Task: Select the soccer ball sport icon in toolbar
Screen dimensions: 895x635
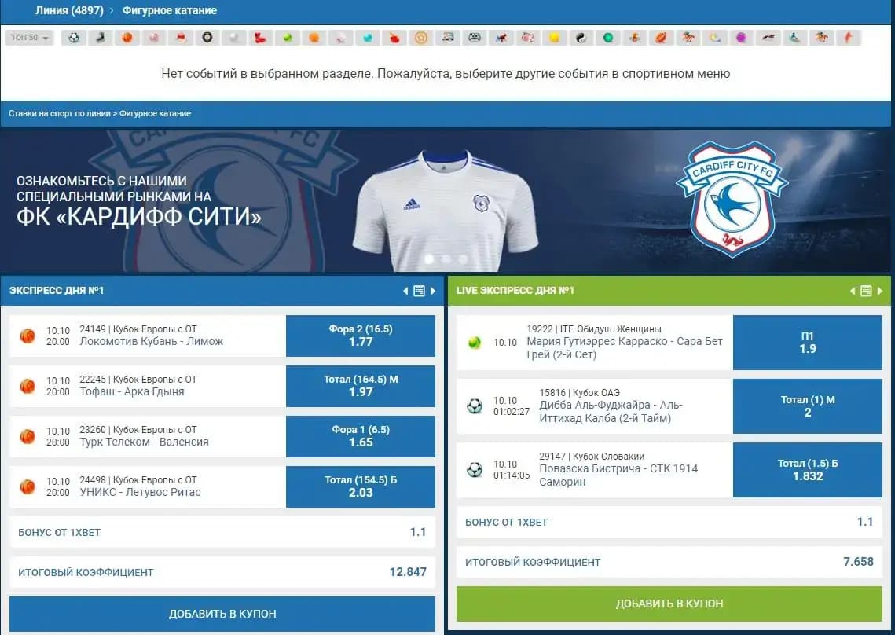Action: (74, 38)
